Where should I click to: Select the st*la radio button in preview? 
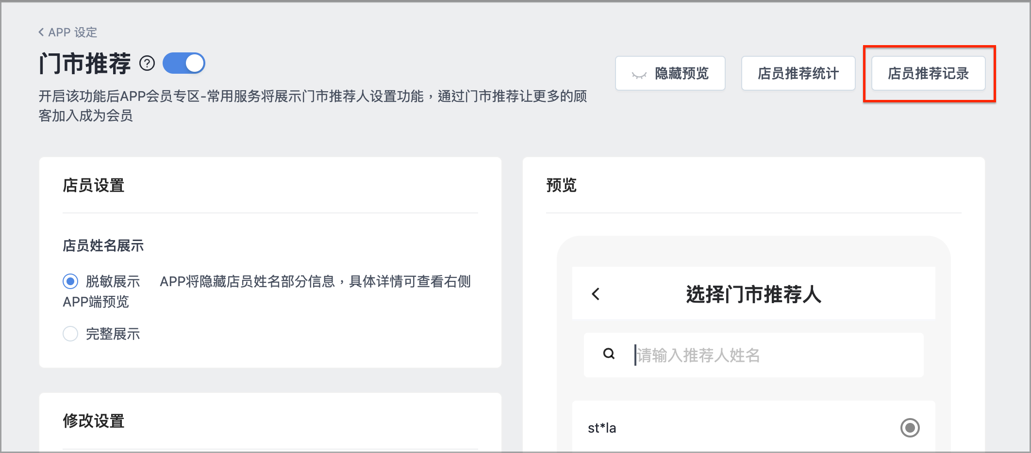910,428
